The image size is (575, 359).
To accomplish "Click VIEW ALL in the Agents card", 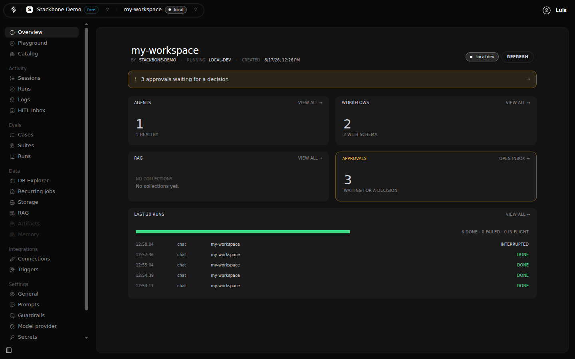I will tap(310, 103).
